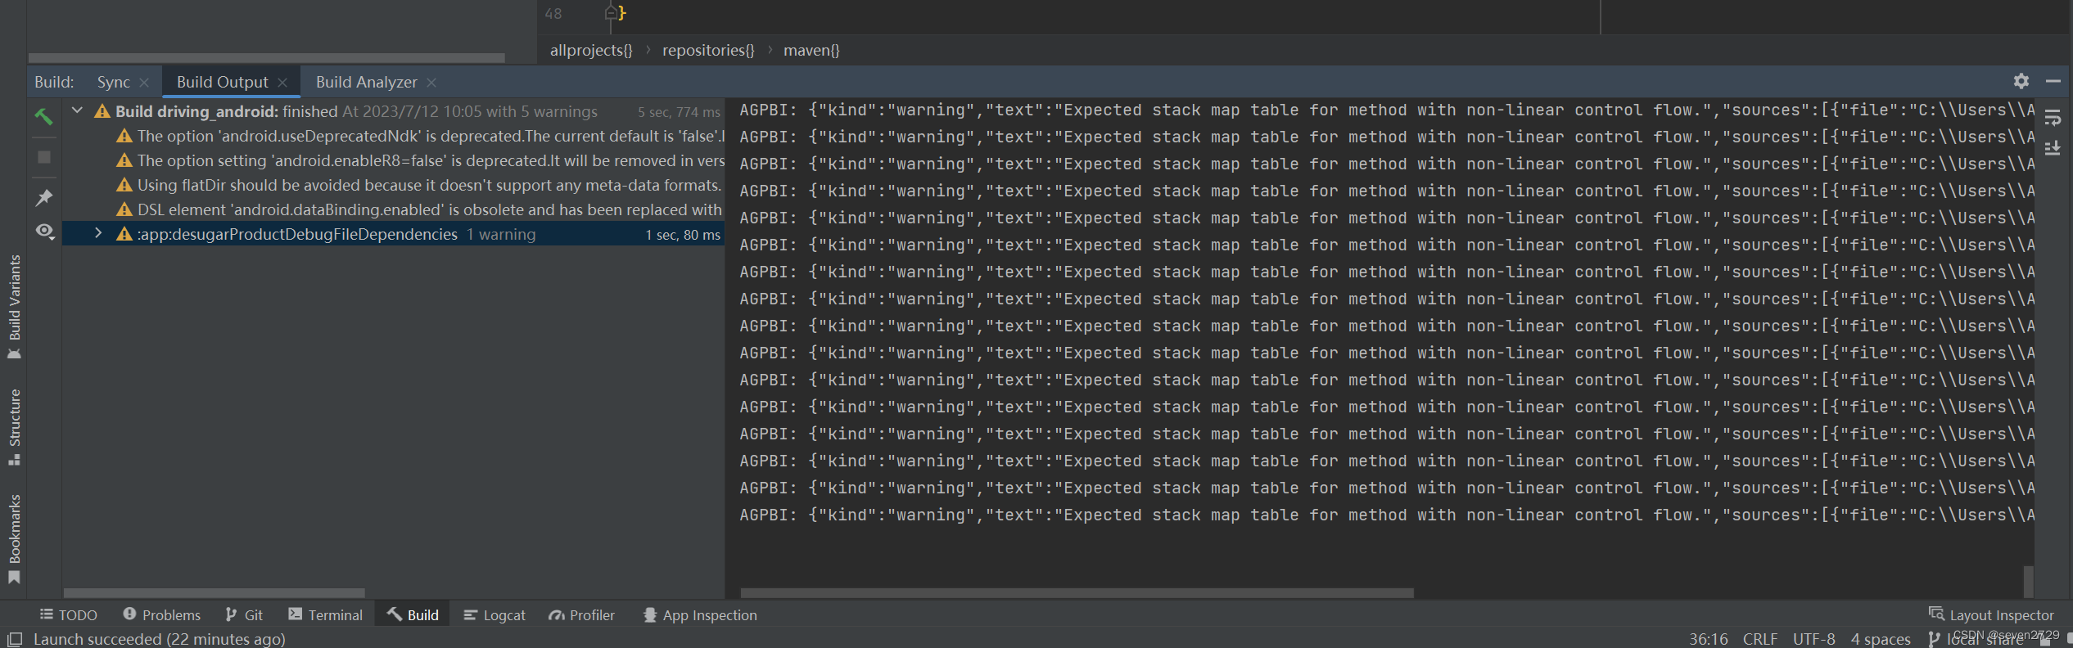Click allprojects{} breadcrumb
2073x648 pixels.
(x=591, y=50)
